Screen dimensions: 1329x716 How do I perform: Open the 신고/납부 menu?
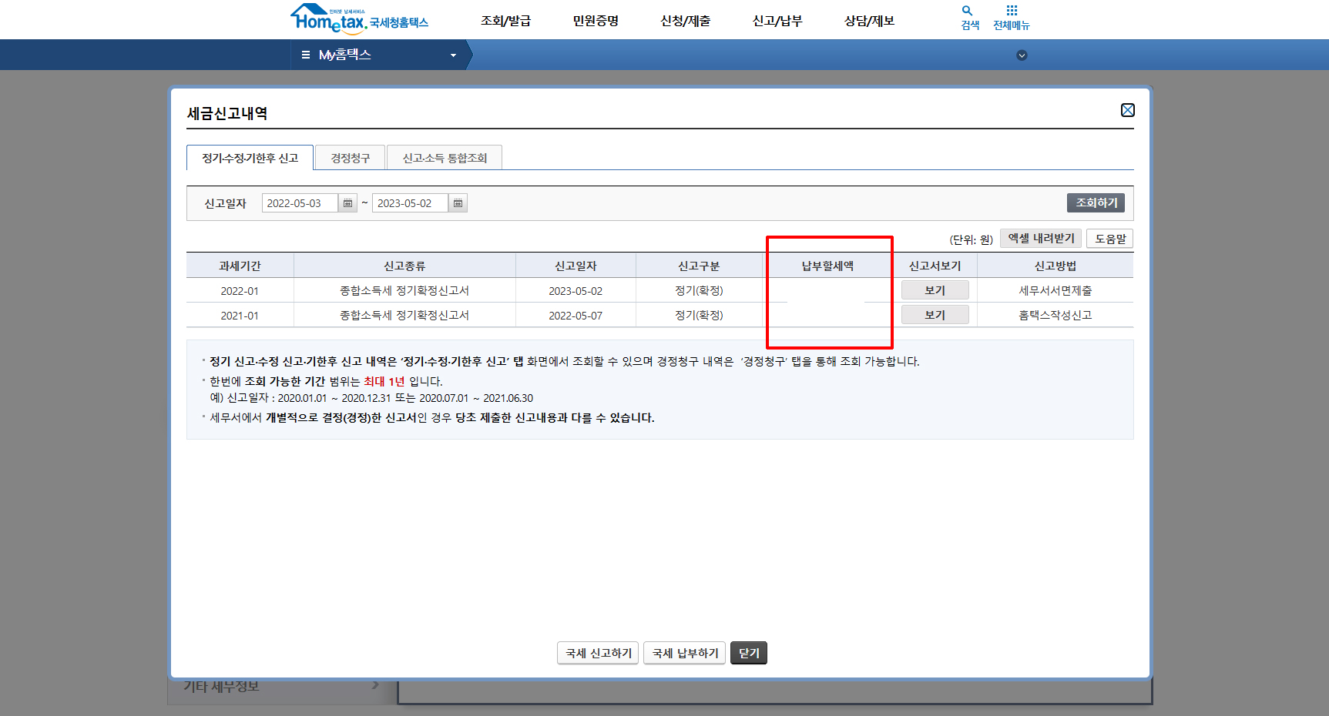coord(776,21)
